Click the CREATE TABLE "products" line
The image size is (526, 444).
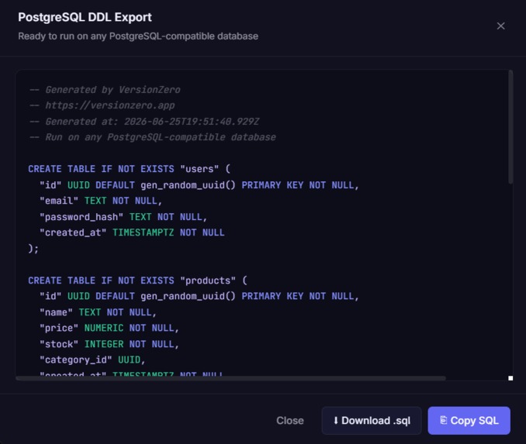(x=137, y=281)
